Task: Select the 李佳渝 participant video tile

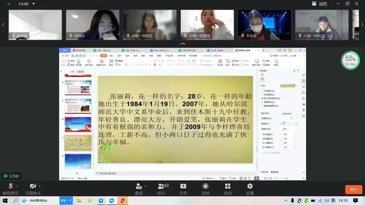Action: point(264,24)
